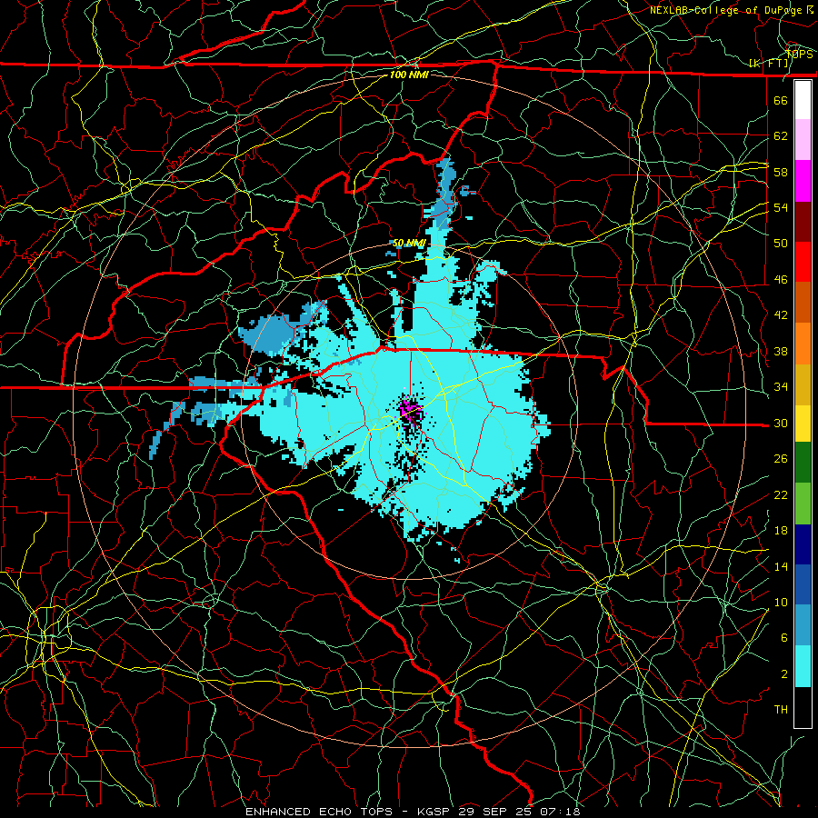Pick the yellow legend color band
This screenshot has height=818, width=818.
coord(803,424)
